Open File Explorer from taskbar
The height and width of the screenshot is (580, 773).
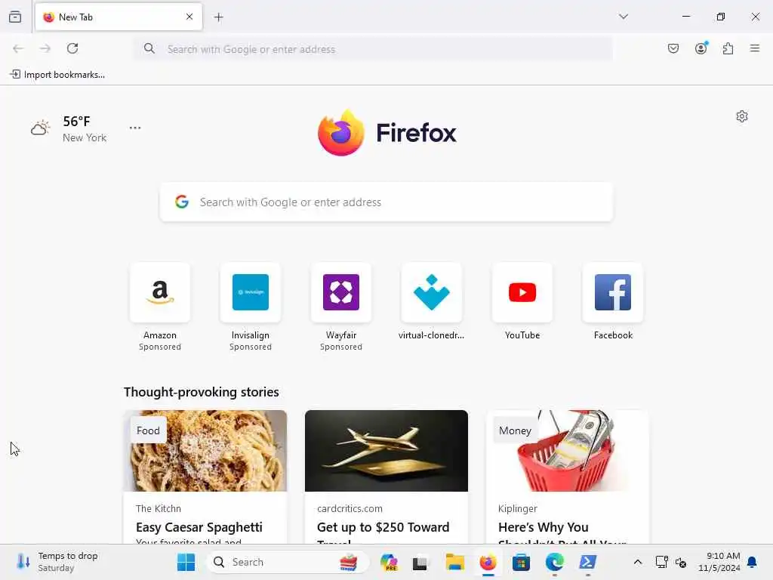click(x=455, y=562)
